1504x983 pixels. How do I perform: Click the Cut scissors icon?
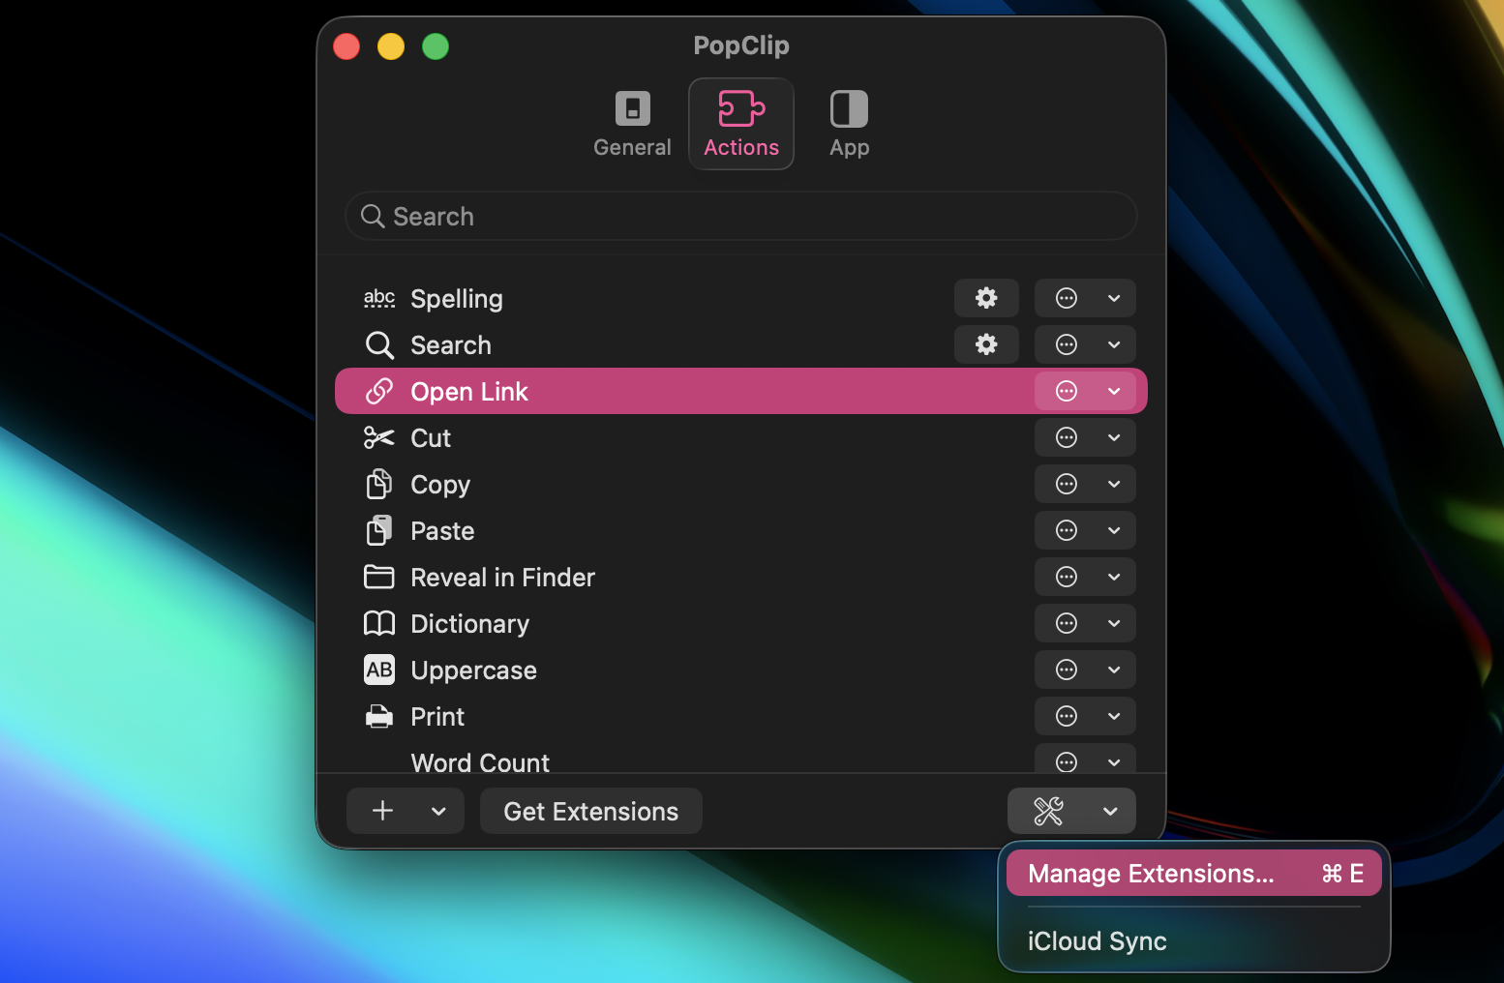tap(379, 438)
